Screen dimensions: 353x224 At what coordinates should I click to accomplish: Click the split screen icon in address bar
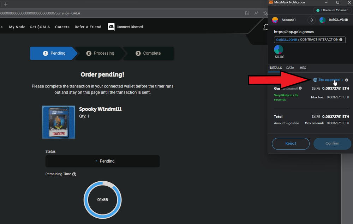[247, 13]
